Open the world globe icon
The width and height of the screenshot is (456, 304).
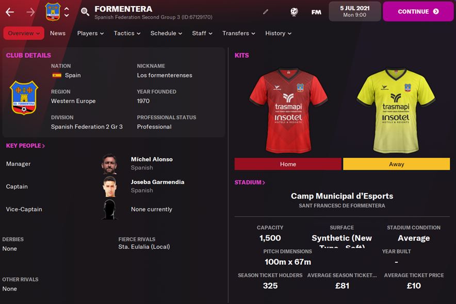(x=294, y=12)
